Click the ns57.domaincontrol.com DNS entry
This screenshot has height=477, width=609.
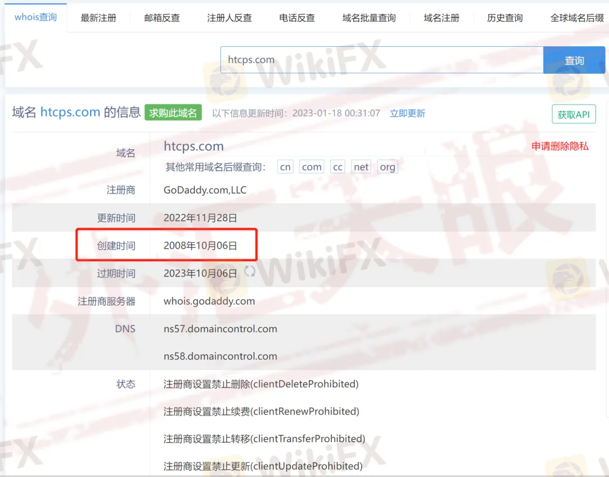pyautogui.click(x=220, y=329)
